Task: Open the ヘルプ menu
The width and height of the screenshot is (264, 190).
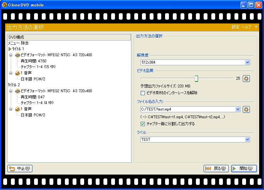Action: (246, 27)
